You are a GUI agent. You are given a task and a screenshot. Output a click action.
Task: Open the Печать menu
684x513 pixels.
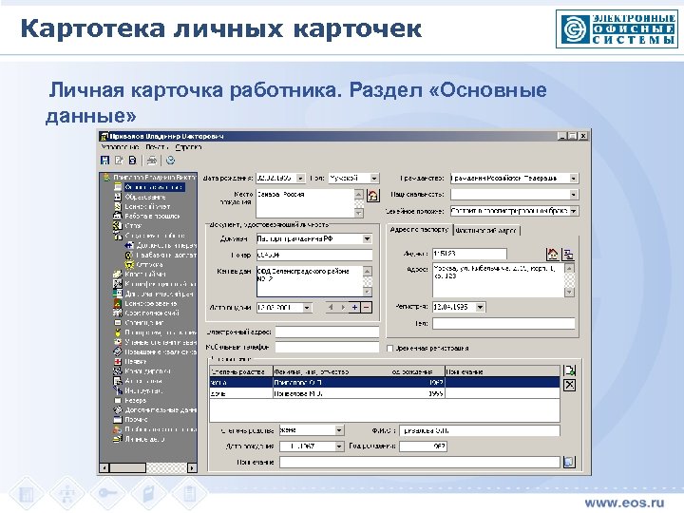click(157, 147)
